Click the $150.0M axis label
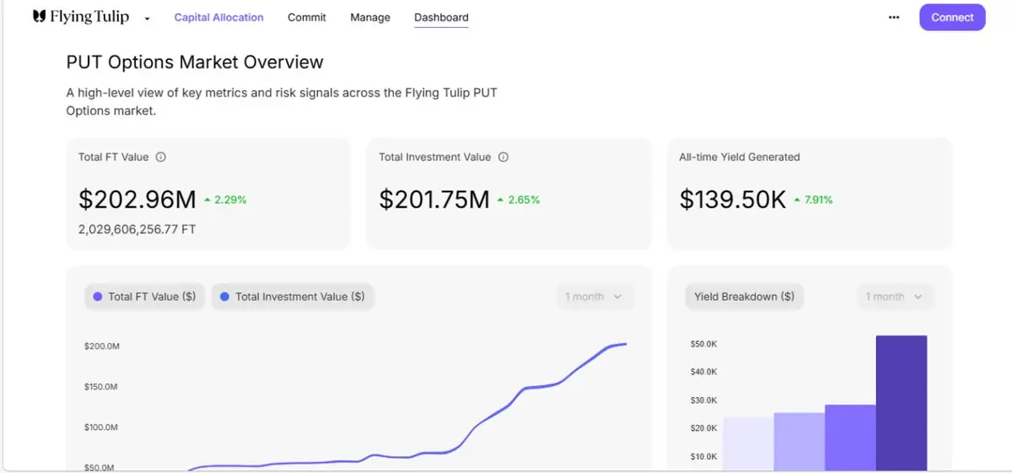The width and height of the screenshot is (1012, 473). (101, 387)
